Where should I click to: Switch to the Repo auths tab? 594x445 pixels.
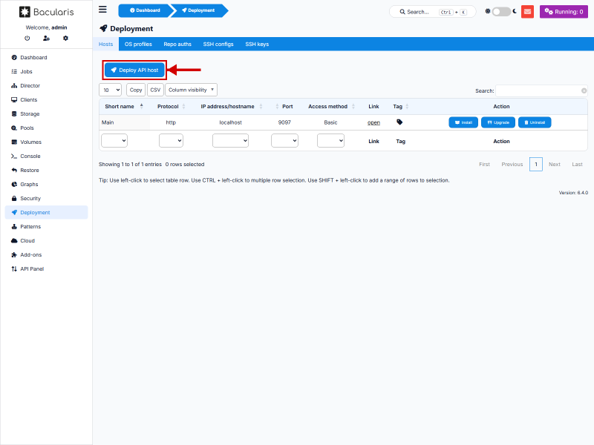177,44
